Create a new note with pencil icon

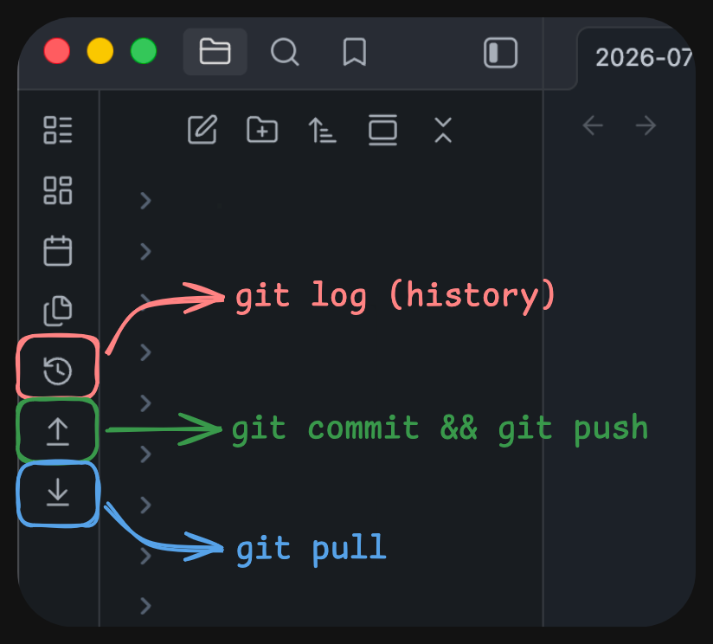coord(202,130)
